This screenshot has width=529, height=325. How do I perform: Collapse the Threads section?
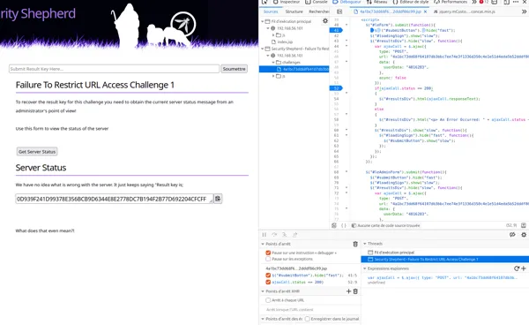click(x=365, y=244)
